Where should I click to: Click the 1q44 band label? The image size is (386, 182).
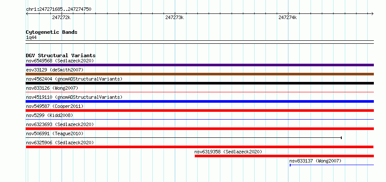[x=31, y=37]
